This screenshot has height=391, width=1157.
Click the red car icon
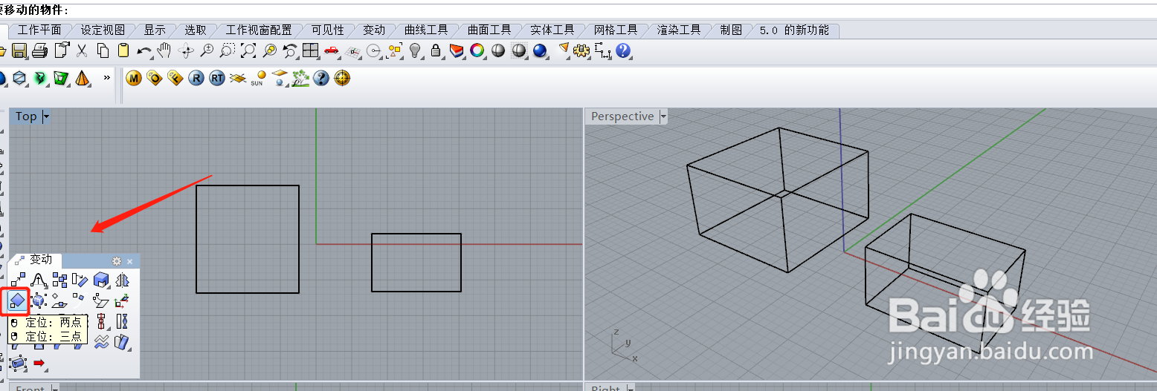click(332, 50)
